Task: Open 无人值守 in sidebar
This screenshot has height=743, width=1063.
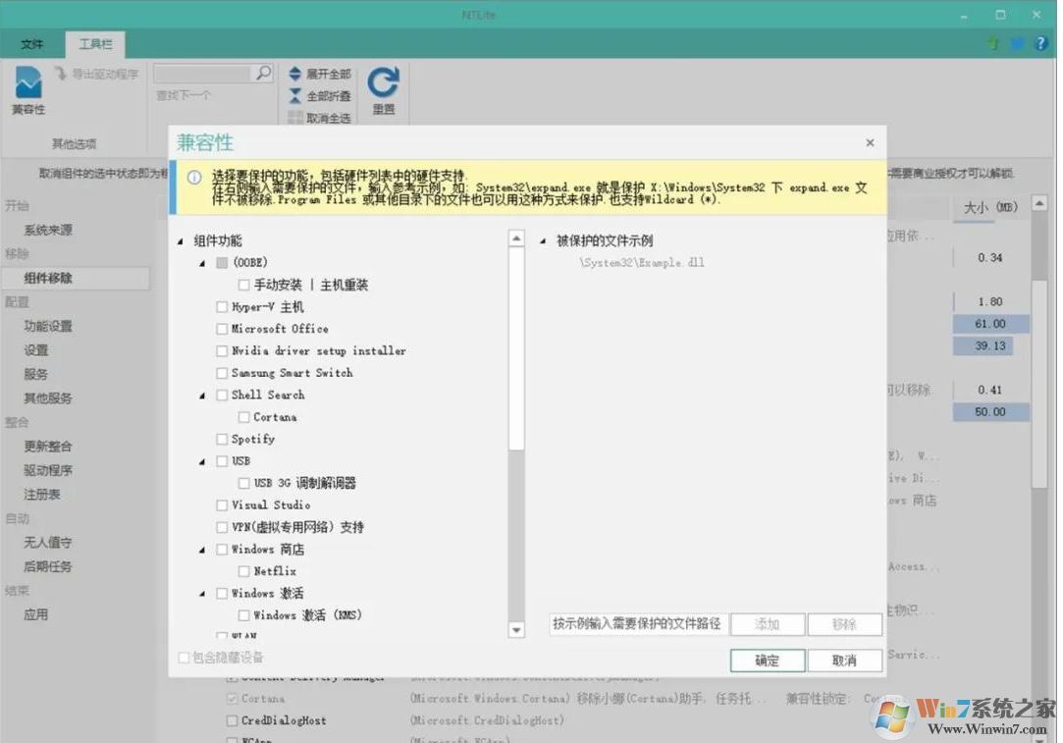Action: 48,543
